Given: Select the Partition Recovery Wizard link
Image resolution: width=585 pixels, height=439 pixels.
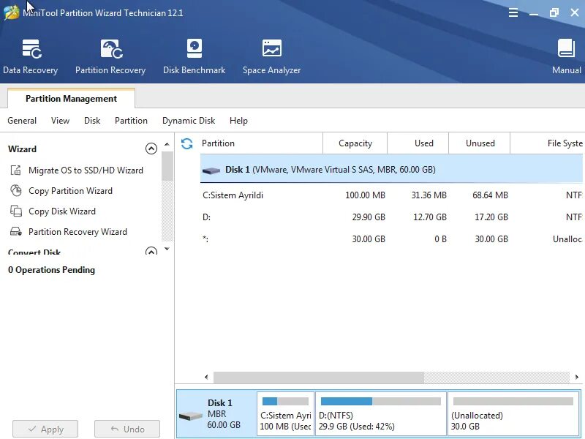Looking at the screenshot, I should (x=78, y=232).
